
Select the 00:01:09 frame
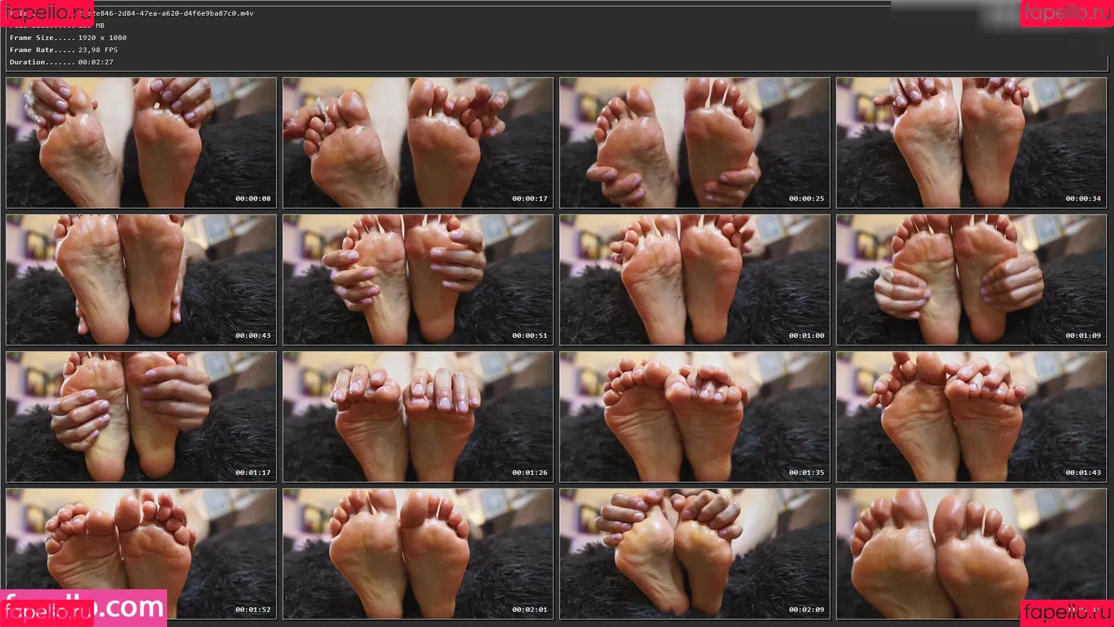click(x=971, y=279)
